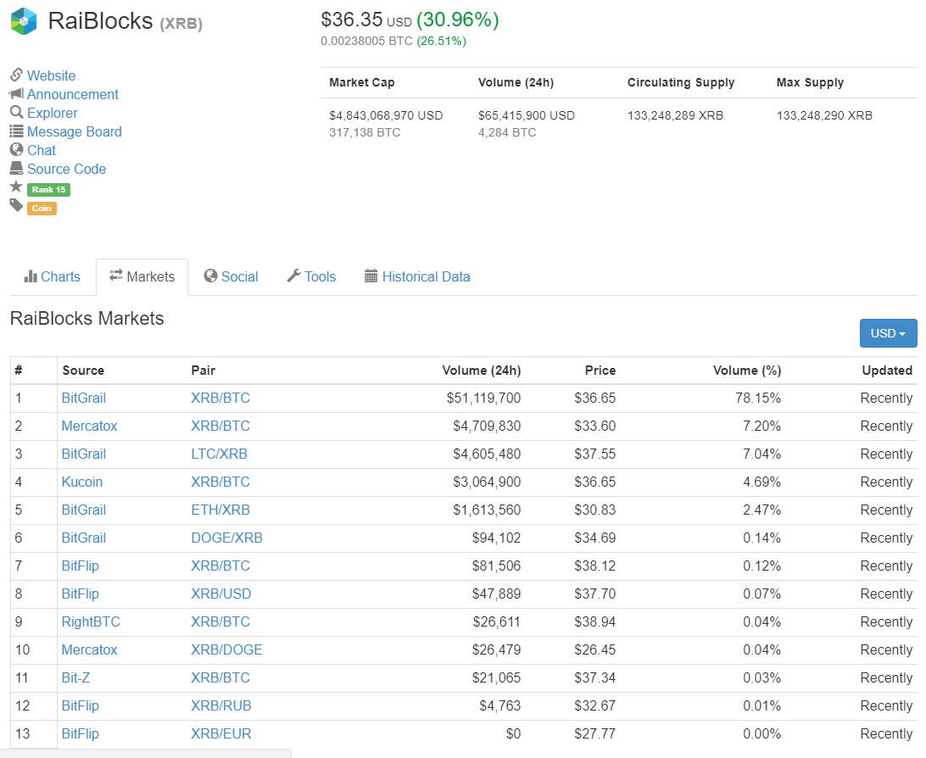Image resolution: width=926 pixels, height=758 pixels.
Task: Switch to the Tools tab
Action: pos(311,277)
